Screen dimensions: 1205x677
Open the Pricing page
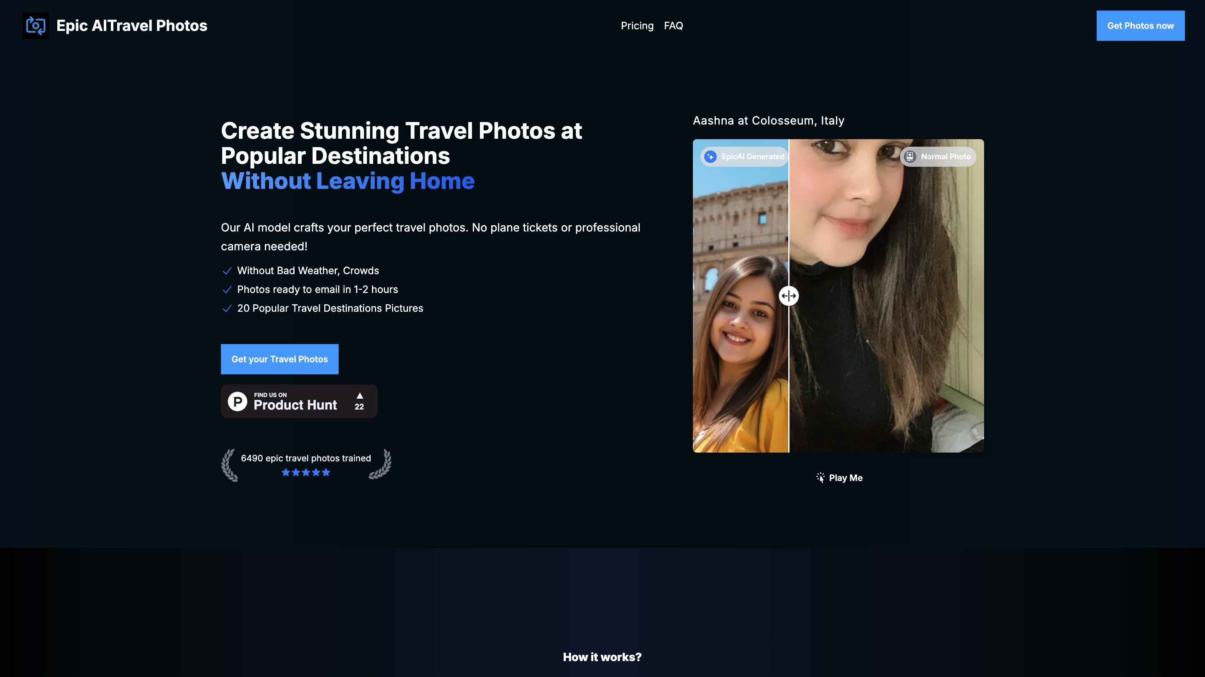tap(637, 25)
